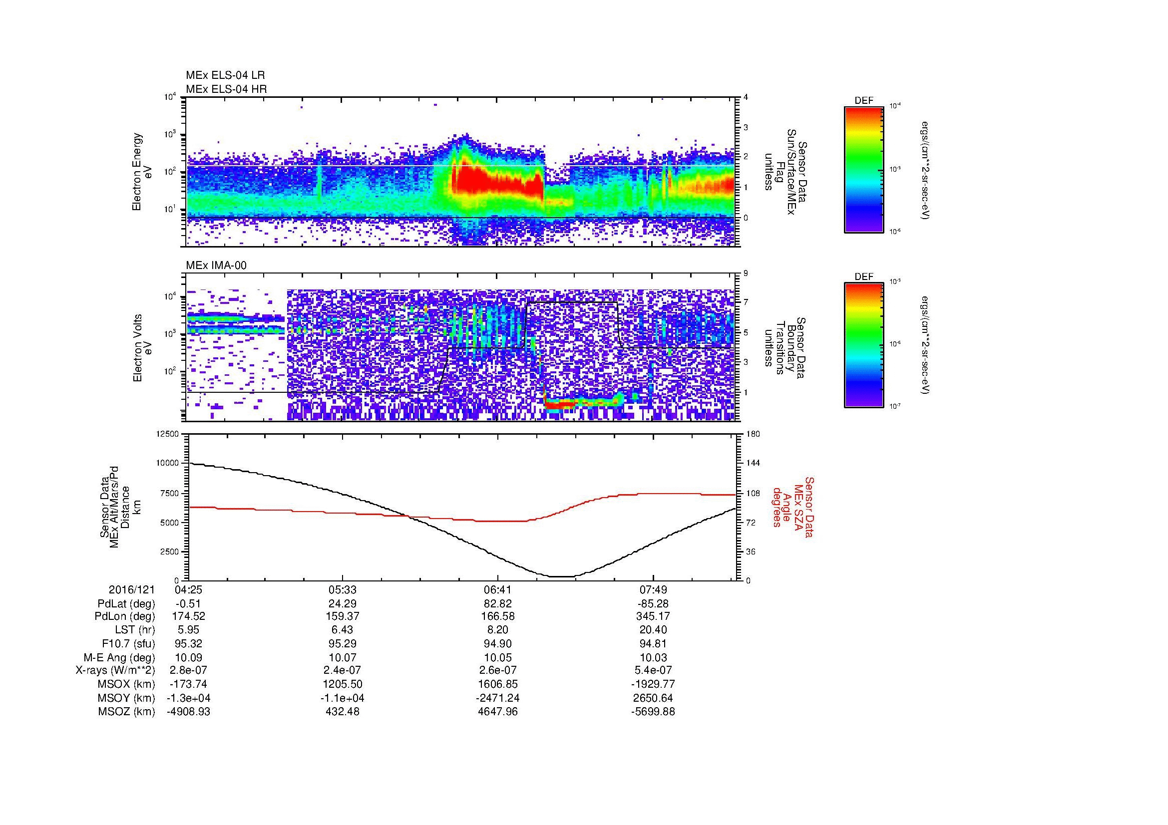This screenshot has height=825, width=1168.
Task: Click the '144' SZA axis tick
Action: point(753,463)
